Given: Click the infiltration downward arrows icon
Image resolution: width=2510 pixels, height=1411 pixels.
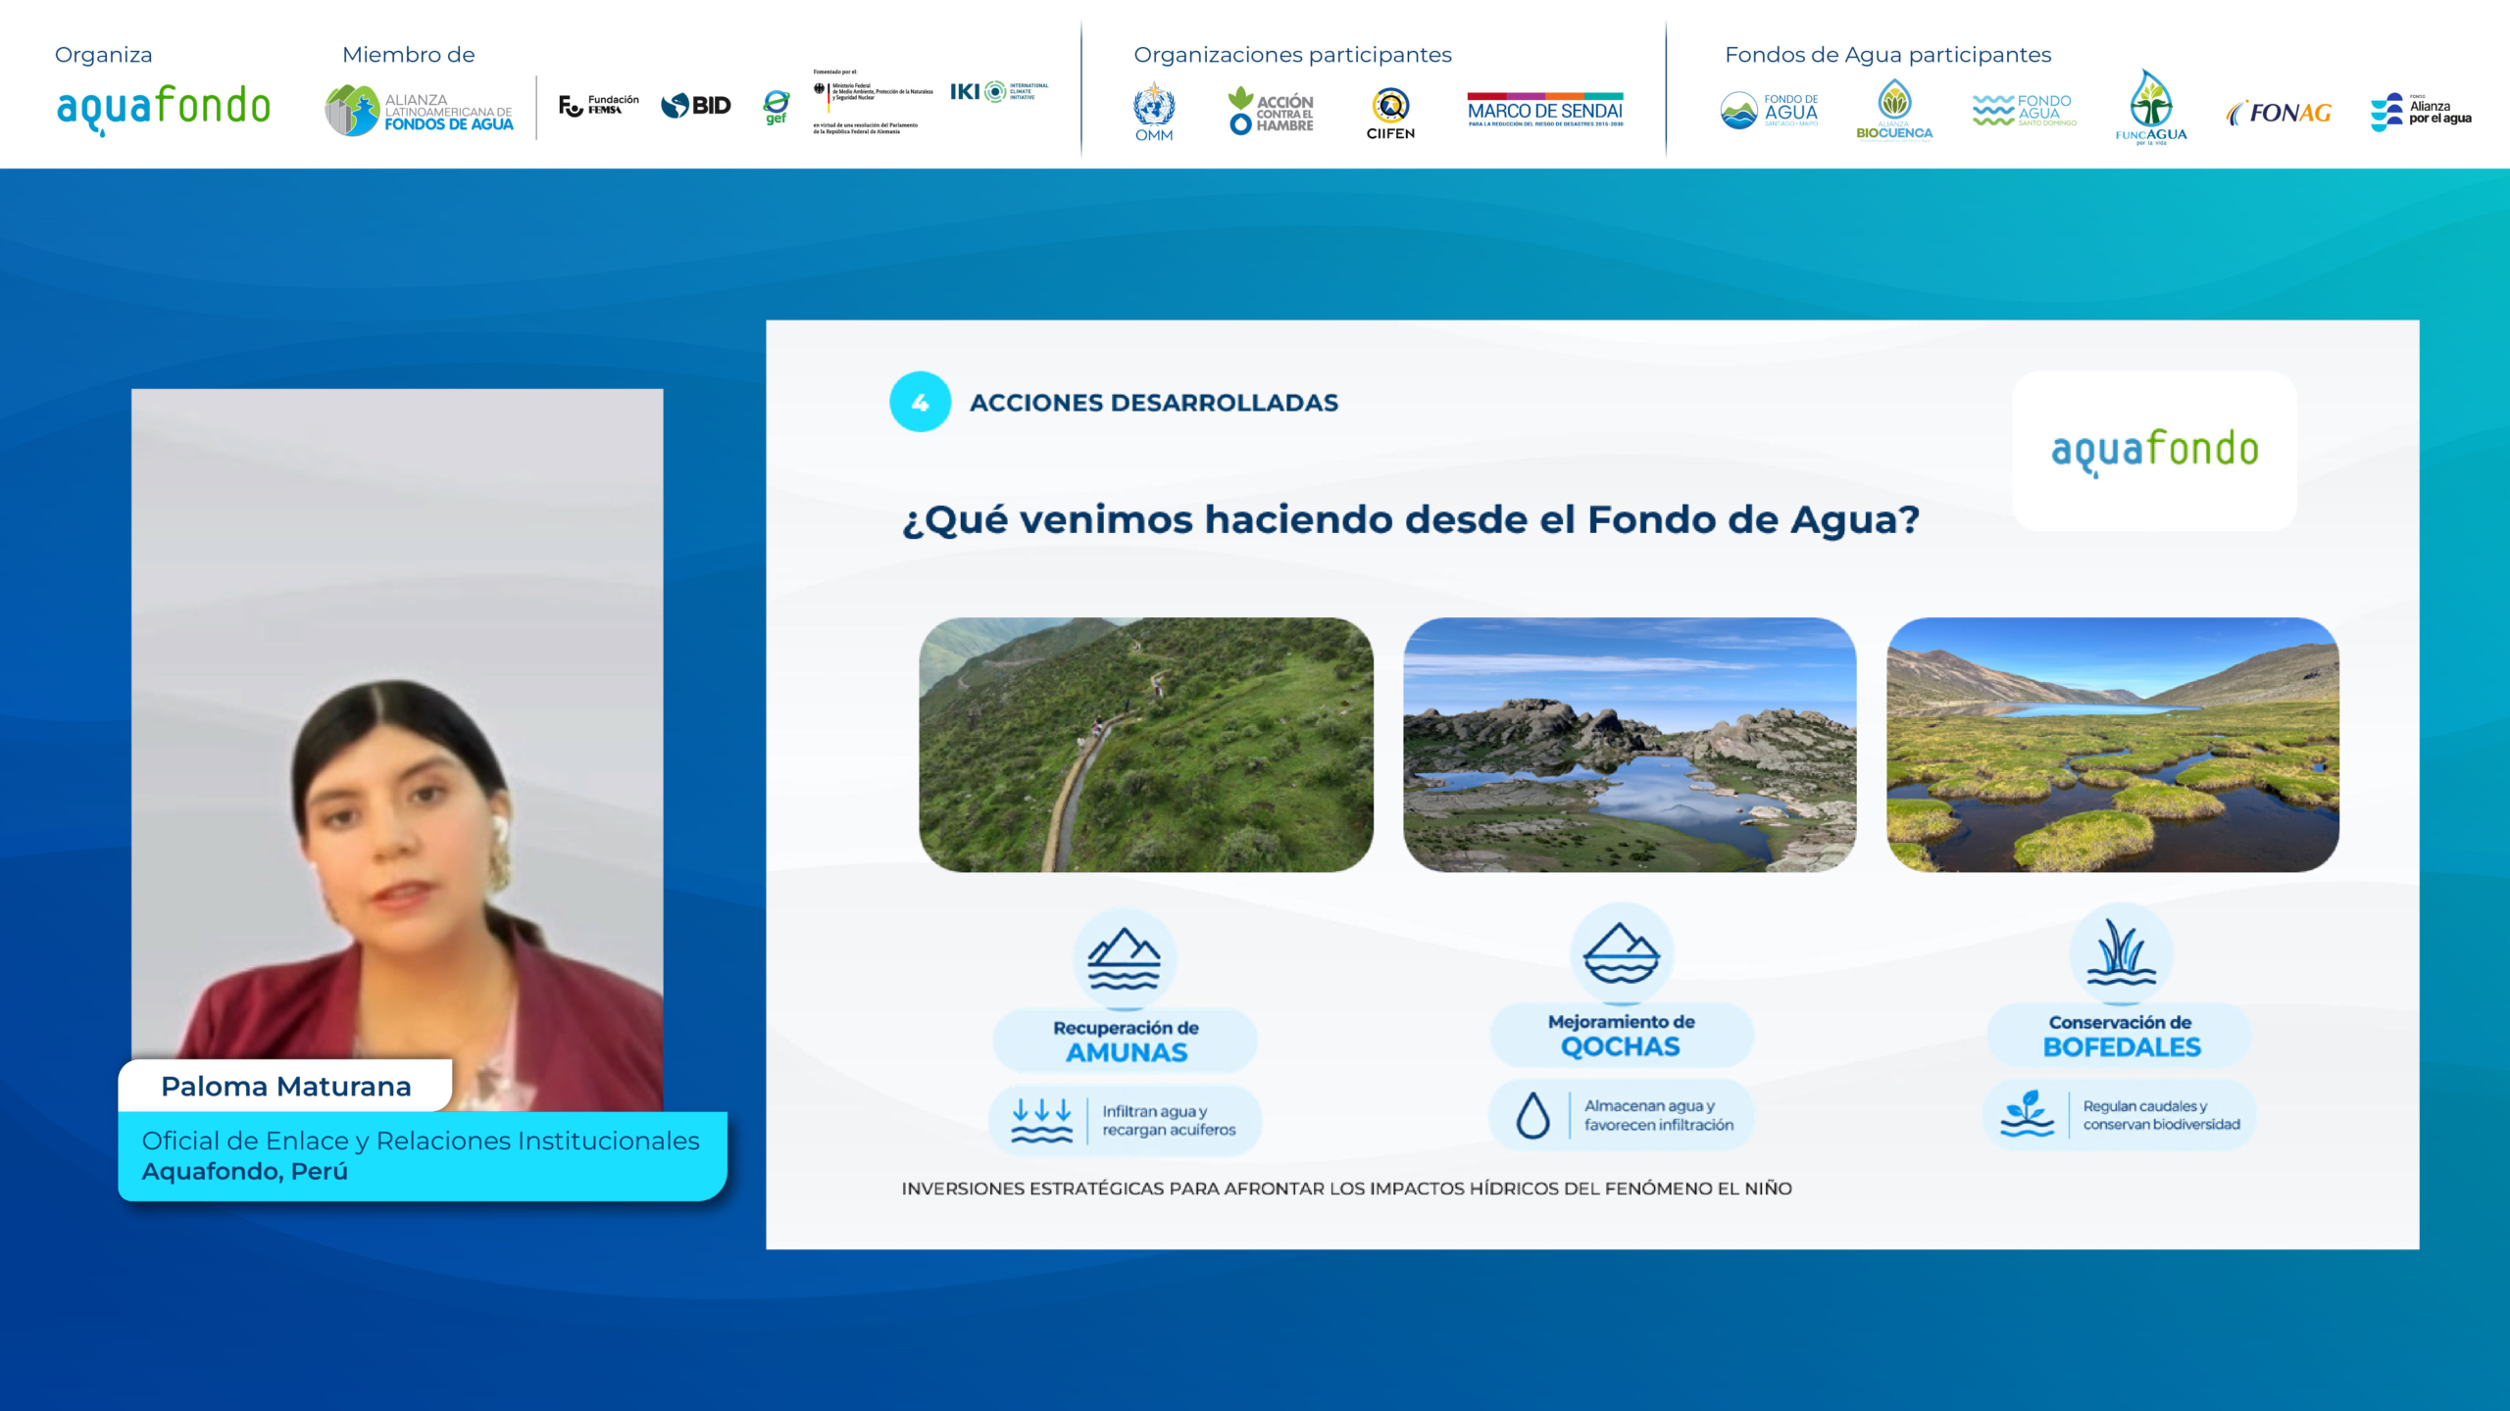Looking at the screenshot, I should coord(1041,1121).
